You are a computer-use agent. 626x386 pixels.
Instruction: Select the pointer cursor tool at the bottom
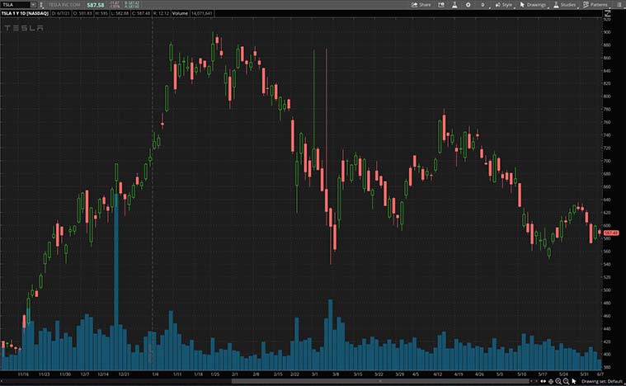[574, 381]
